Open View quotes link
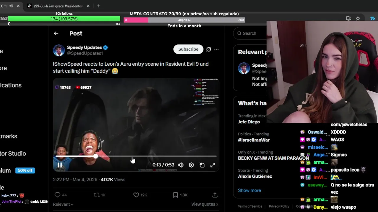 click(x=205, y=204)
